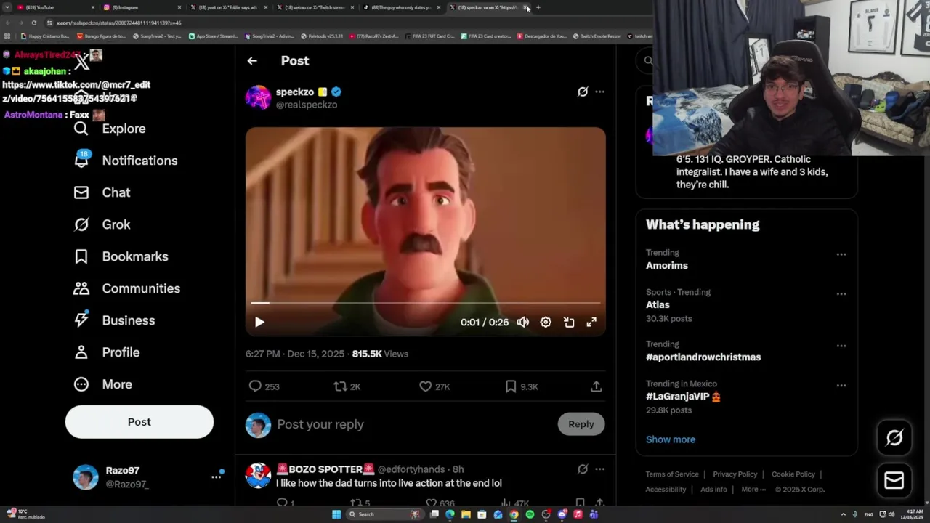930x523 pixels.
Task: View the 815.5K Views analytics
Action: coord(380,354)
